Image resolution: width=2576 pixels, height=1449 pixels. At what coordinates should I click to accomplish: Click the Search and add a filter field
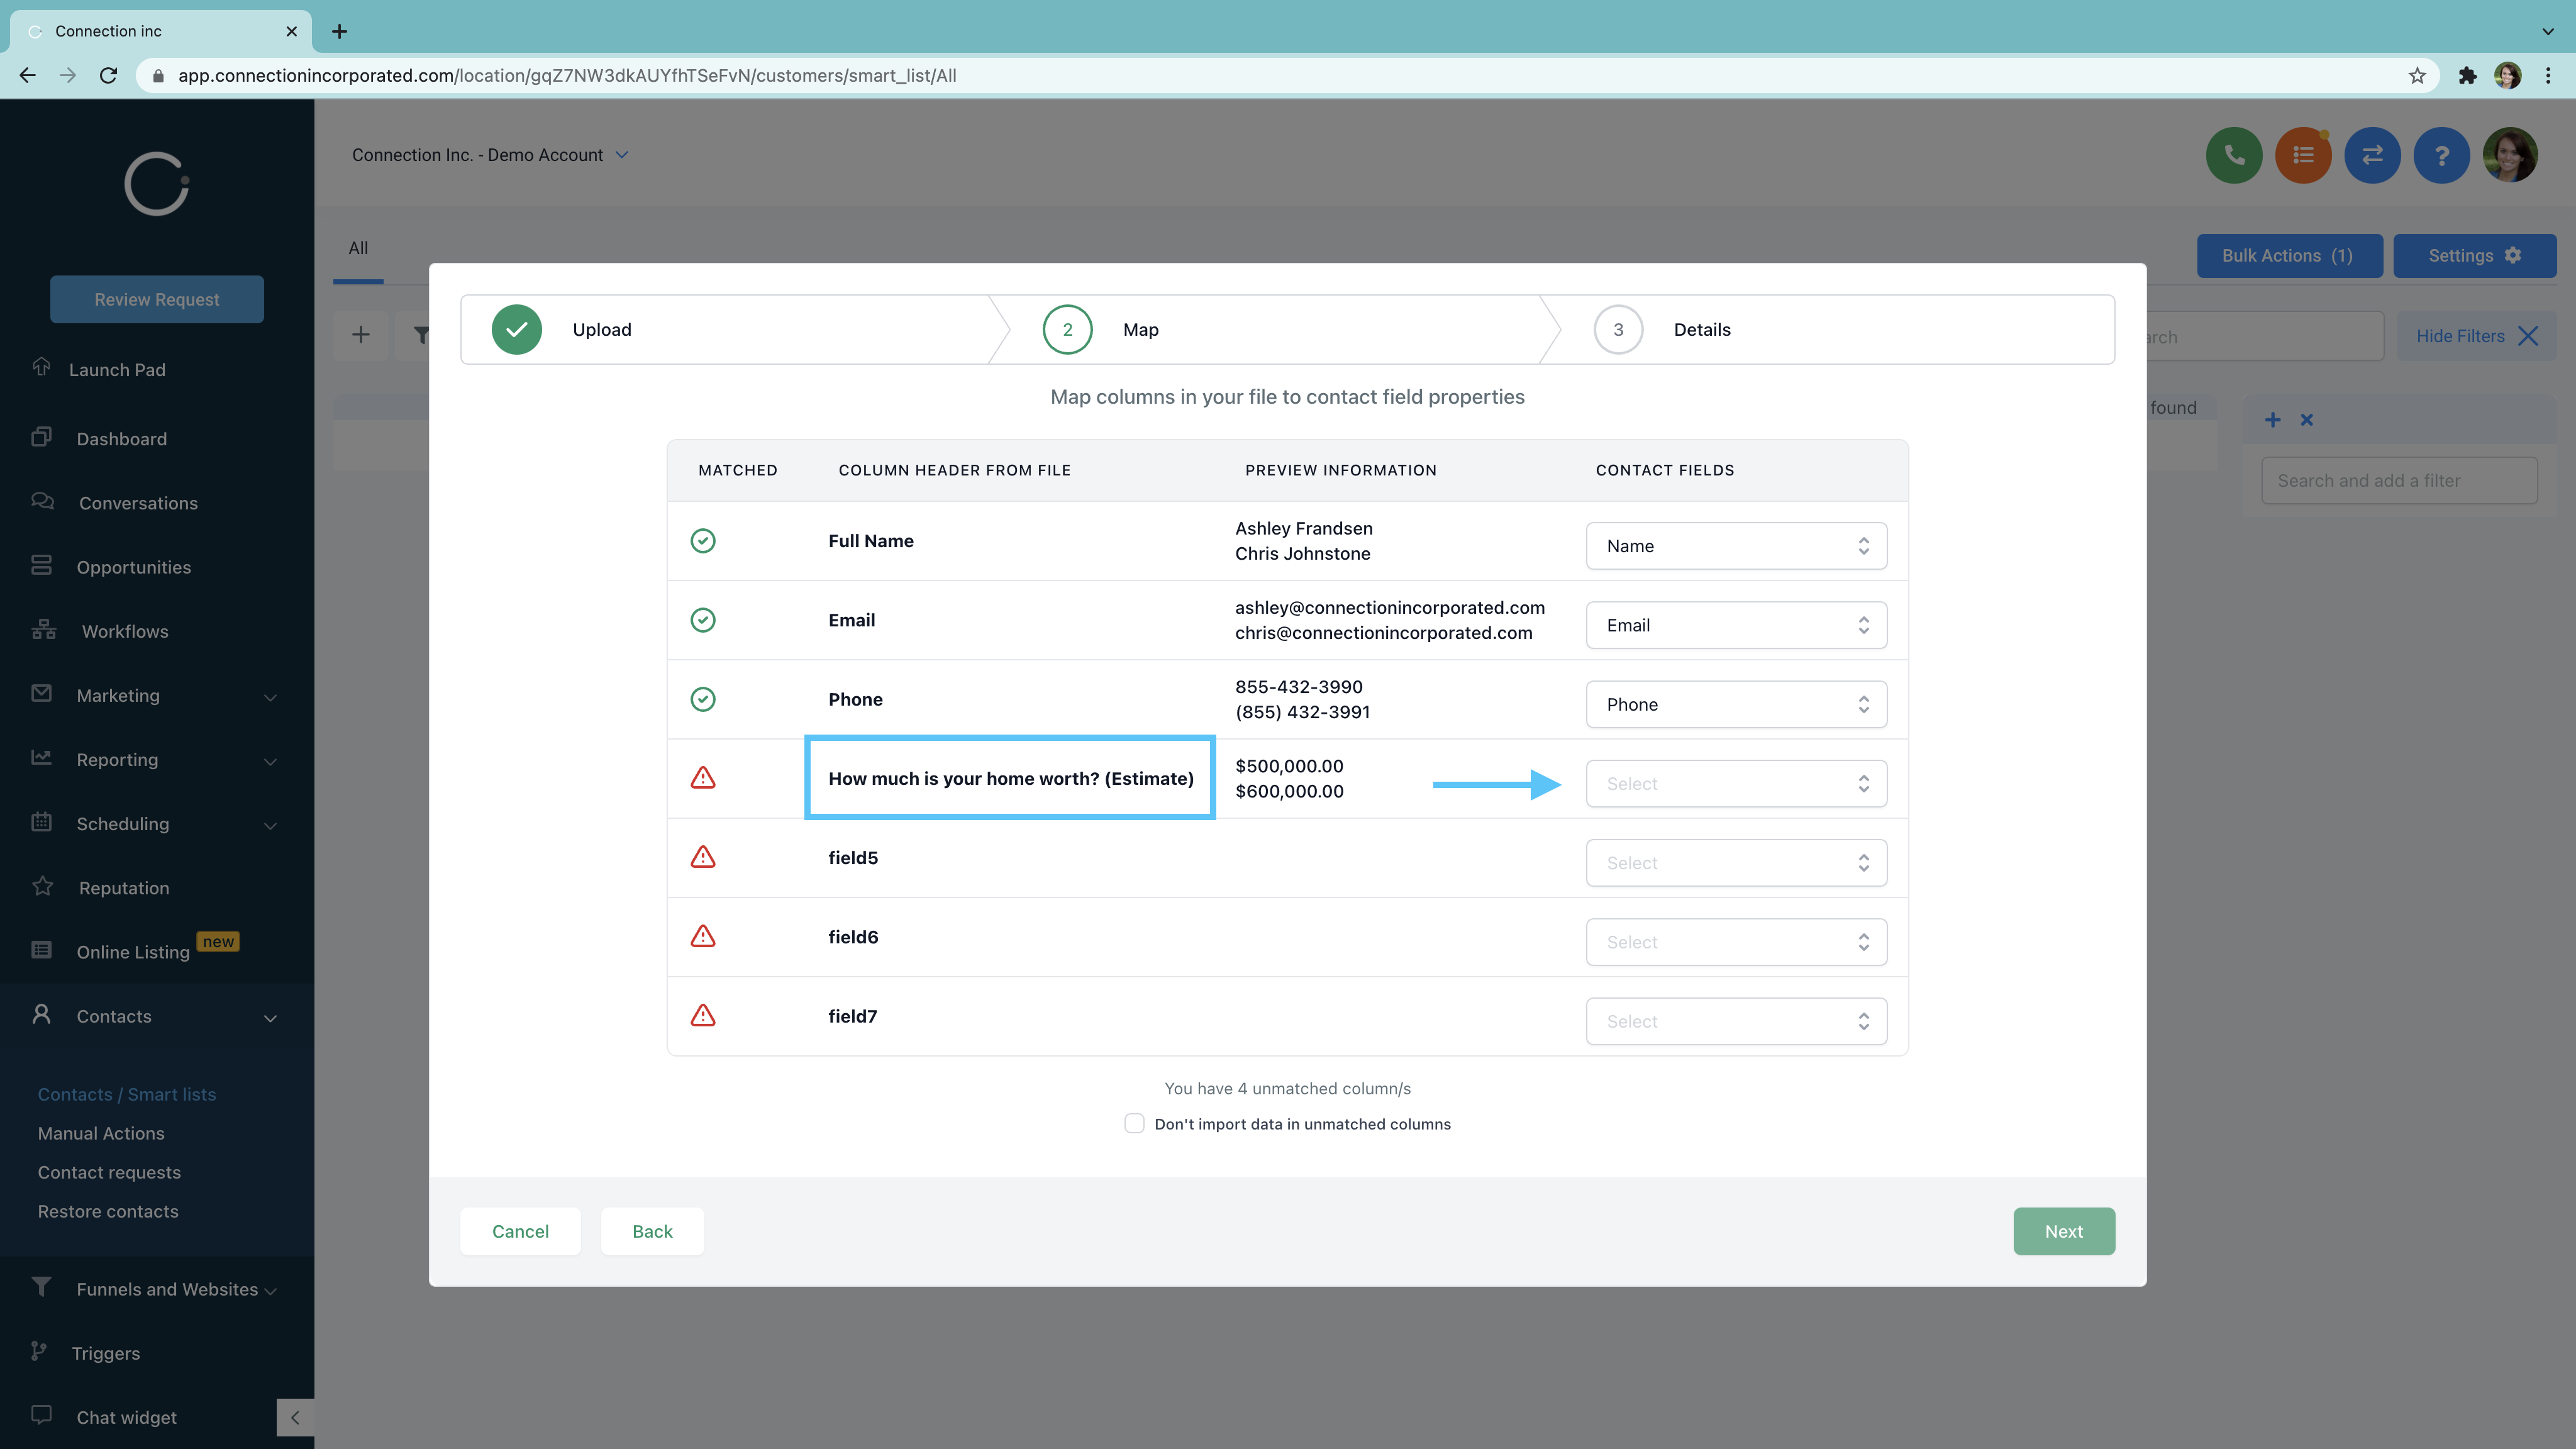point(2398,480)
